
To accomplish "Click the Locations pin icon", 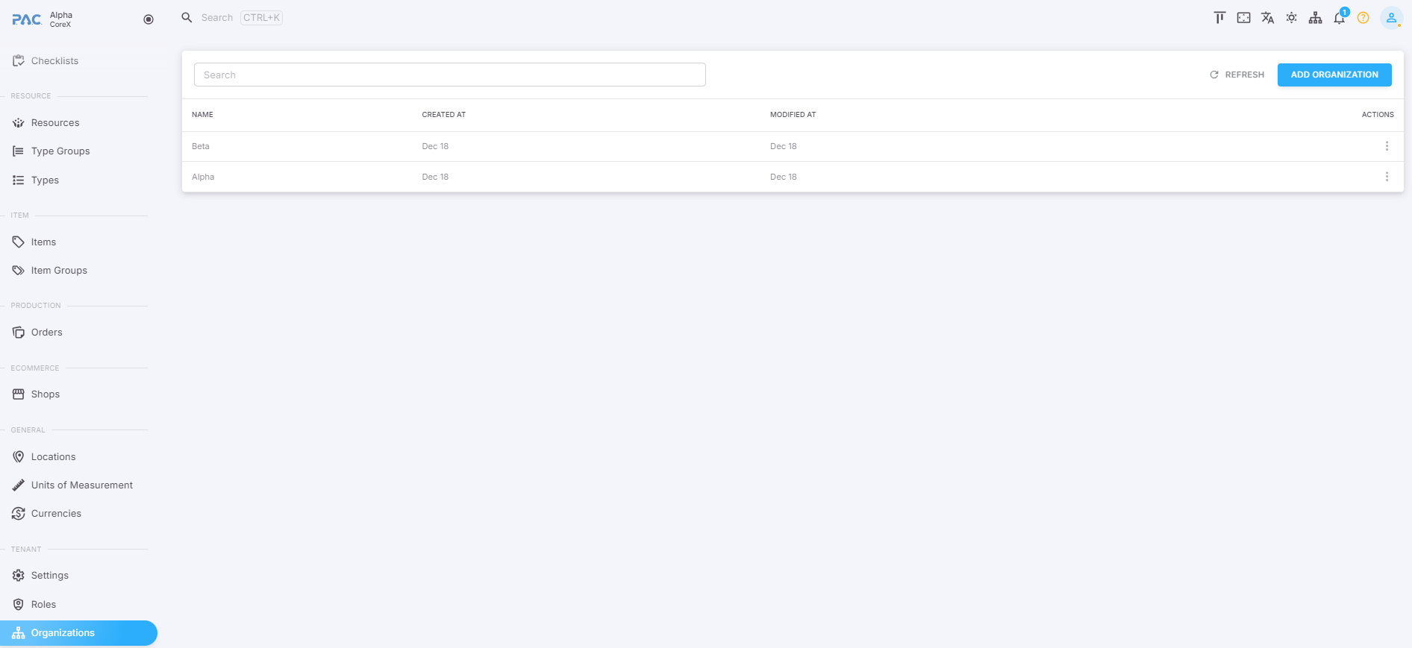I will tap(19, 457).
